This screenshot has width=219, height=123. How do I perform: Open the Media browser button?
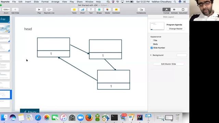pos(107,10)
